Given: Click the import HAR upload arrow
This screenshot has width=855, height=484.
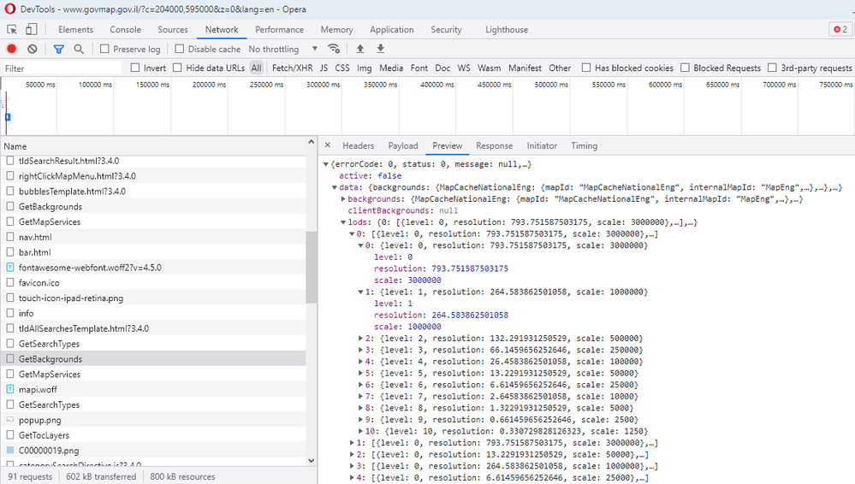Looking at the screenshot, I should pos(360,49).
